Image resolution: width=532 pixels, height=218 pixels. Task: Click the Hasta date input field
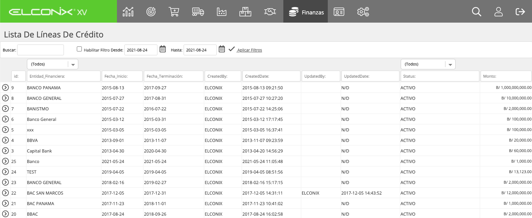pyautogui.click(x=200, y=50)
